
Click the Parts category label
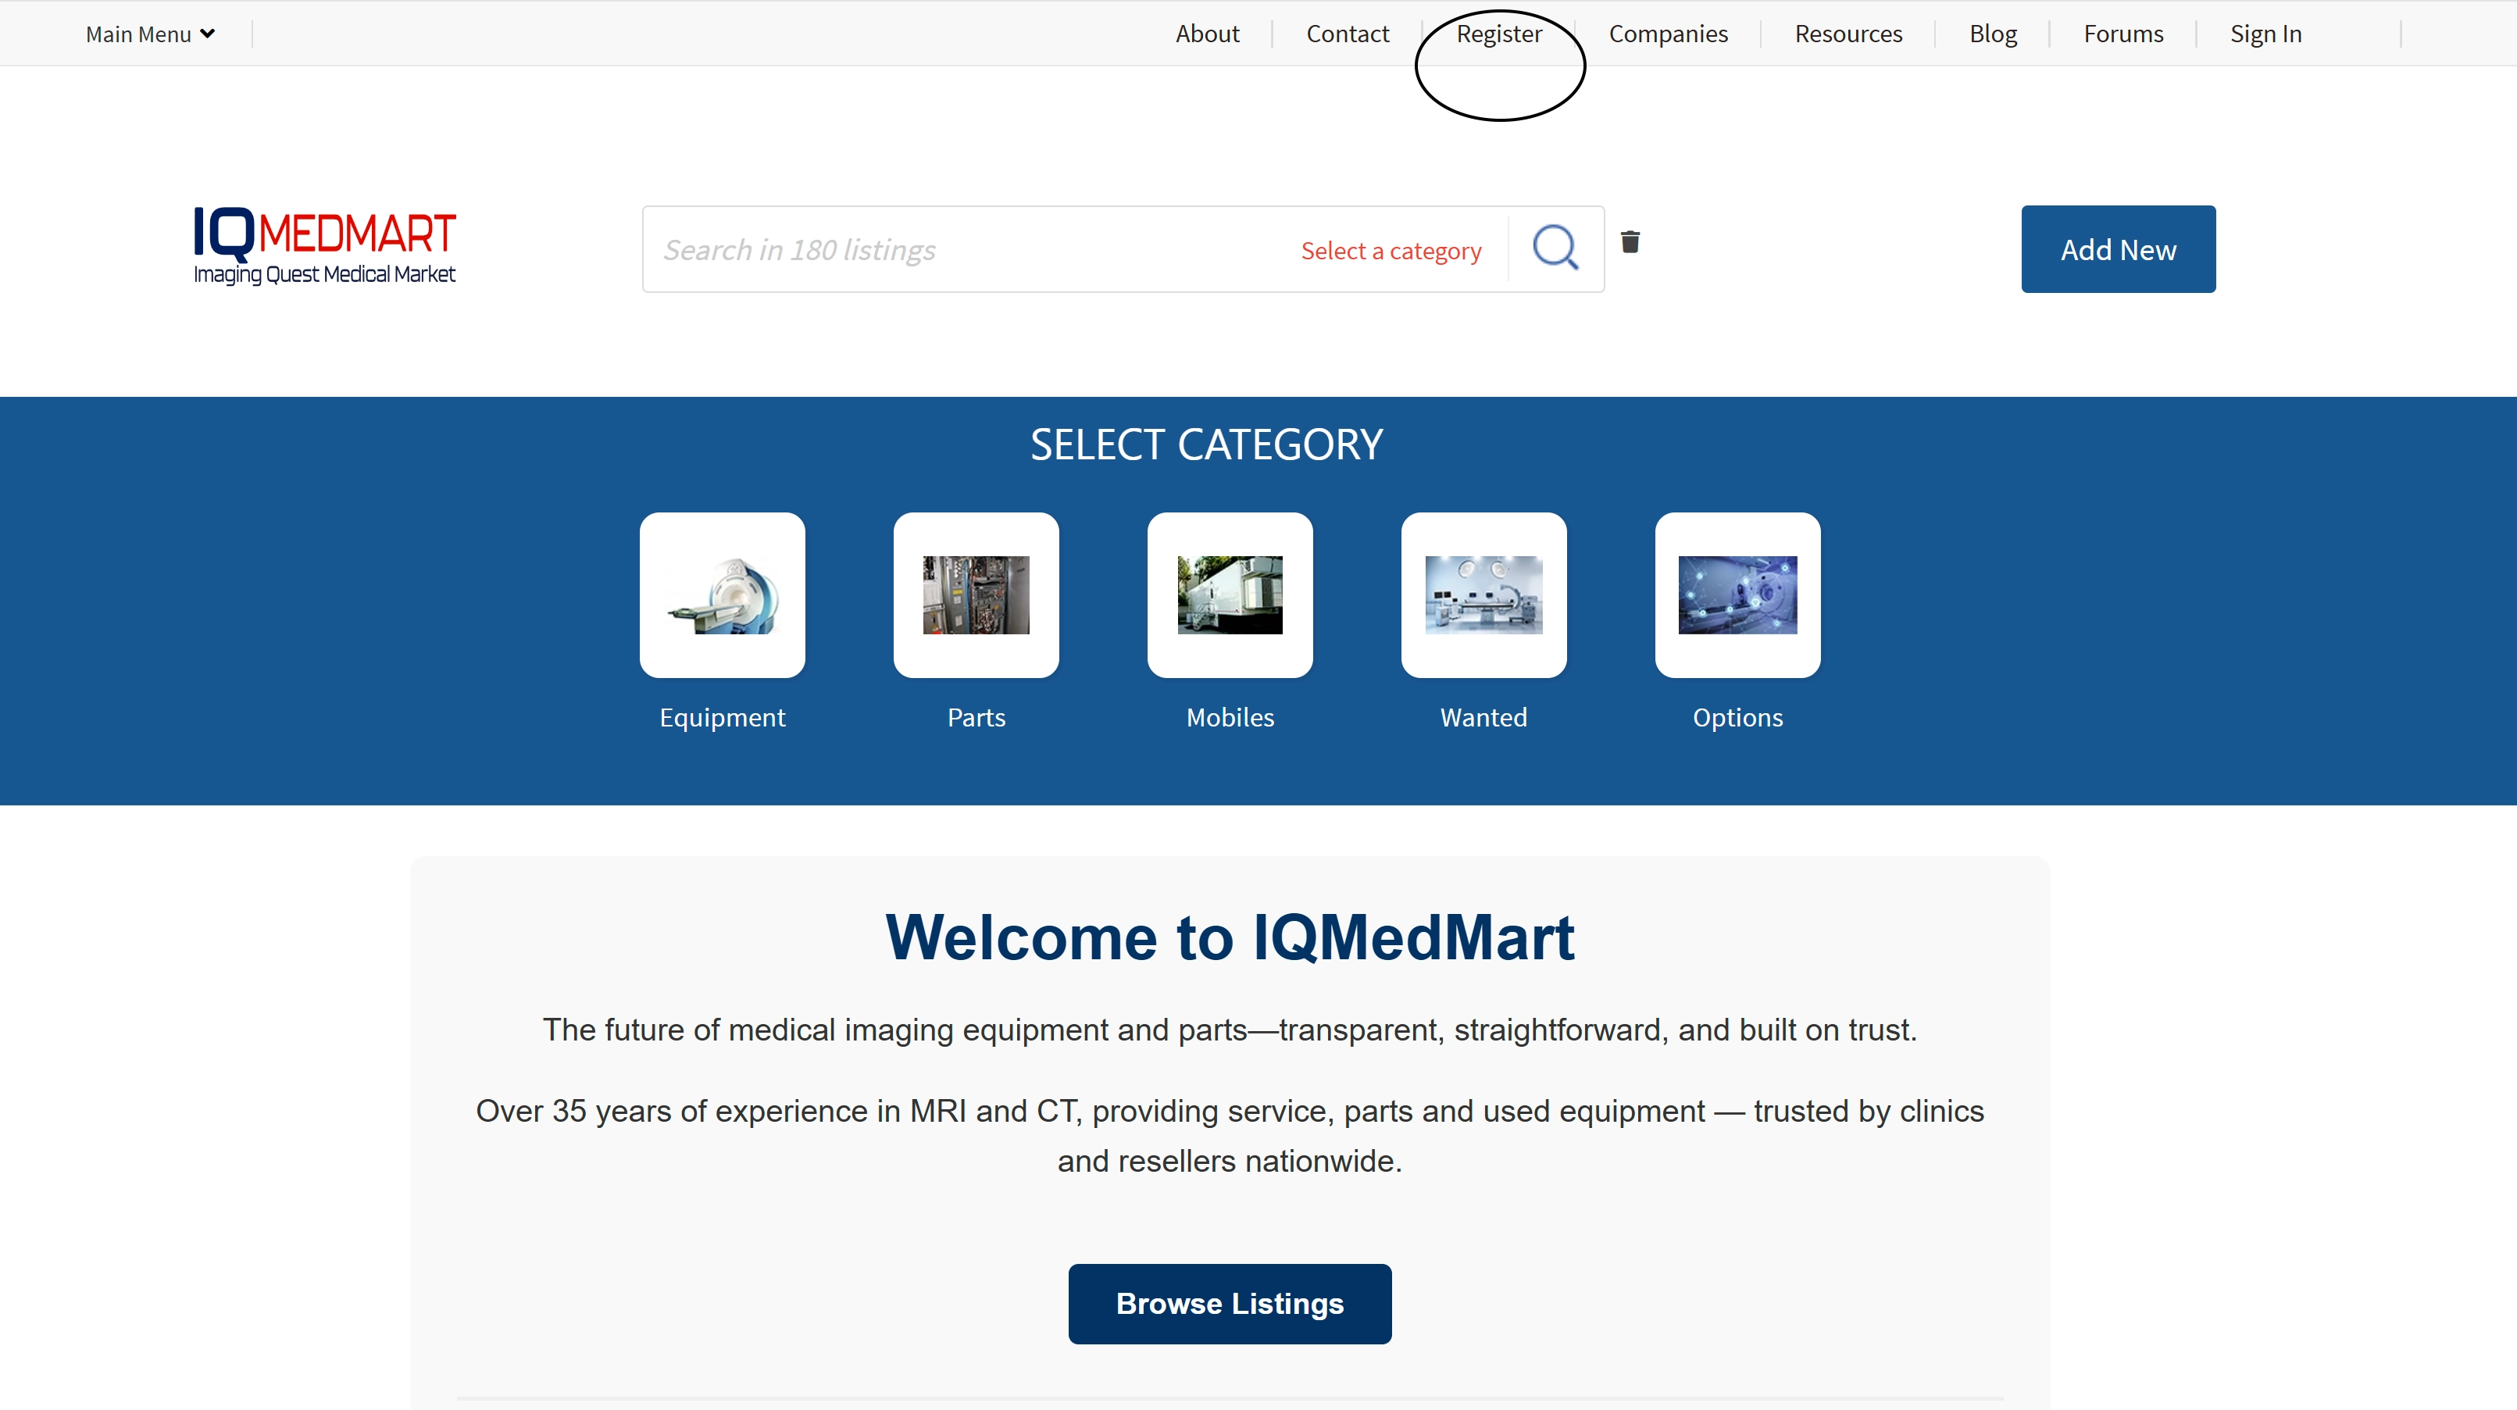click(976, 718)
